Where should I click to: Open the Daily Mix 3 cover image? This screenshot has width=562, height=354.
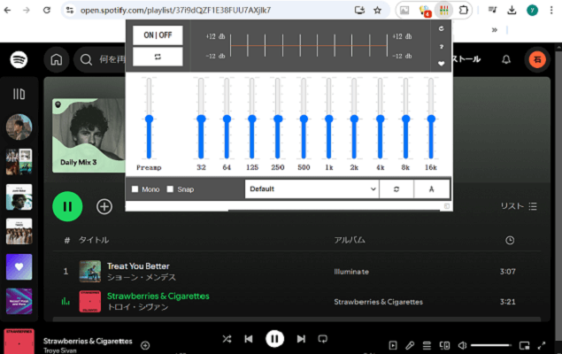point(89,135)
